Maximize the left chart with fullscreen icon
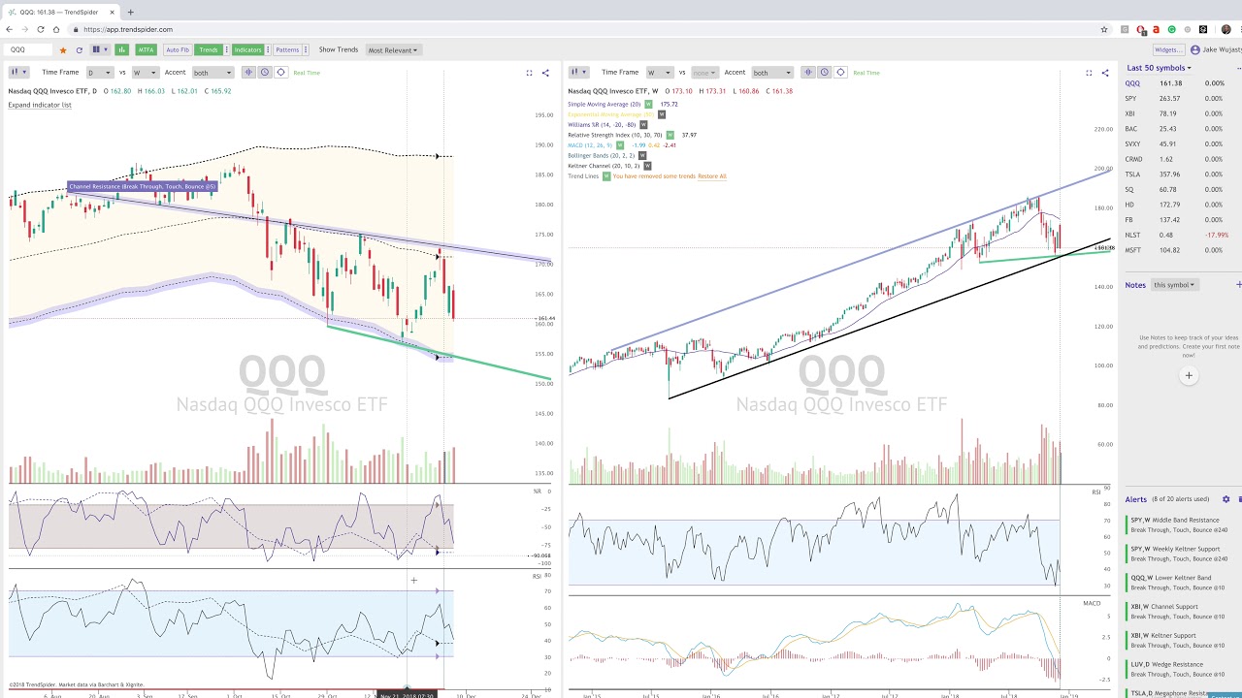 point(529,73)
